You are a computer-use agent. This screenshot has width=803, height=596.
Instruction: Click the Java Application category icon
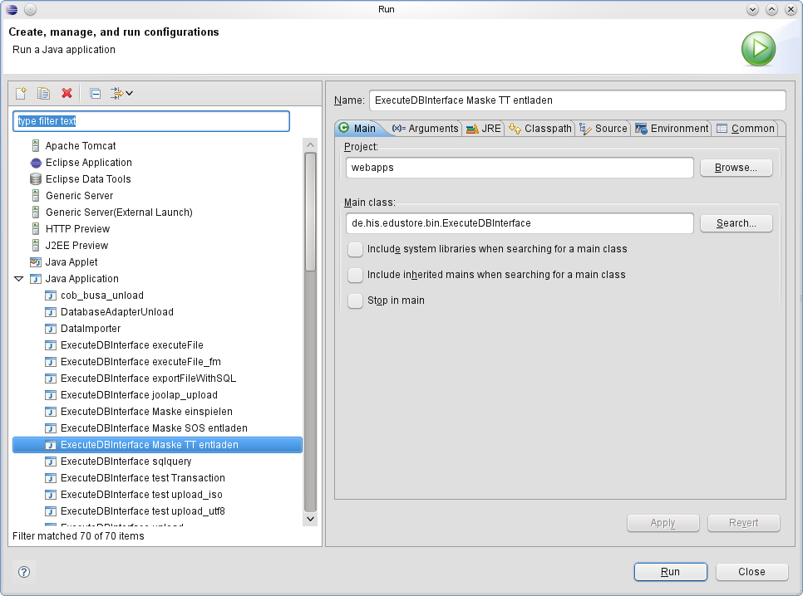tap(36, 279)
